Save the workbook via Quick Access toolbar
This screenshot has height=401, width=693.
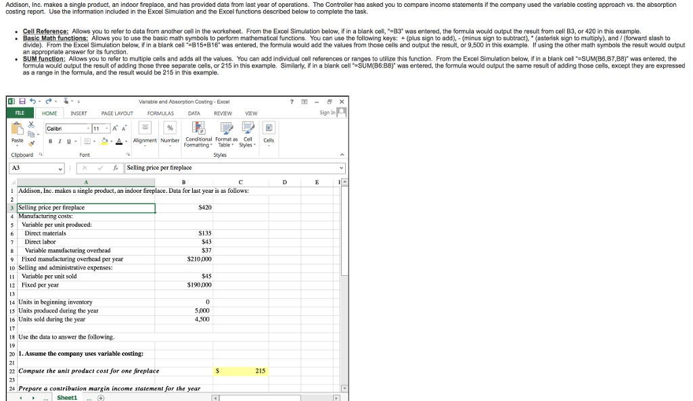(23, 101)
